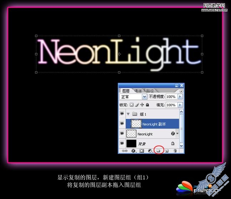Click the middle-right transform handle
This screenshot has height=199, width=231.
pos(202,54)
